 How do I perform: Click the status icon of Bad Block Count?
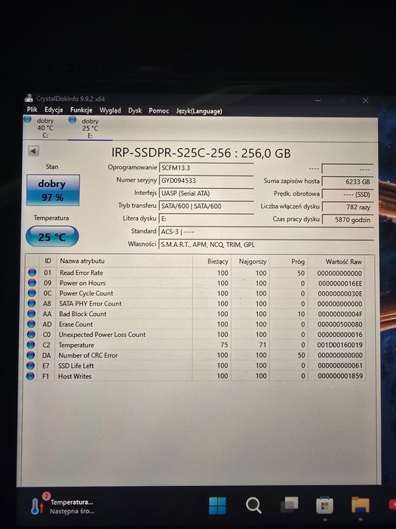[x=32, y=314]
